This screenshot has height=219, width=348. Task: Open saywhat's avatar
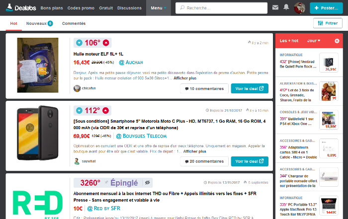[77, 161]
